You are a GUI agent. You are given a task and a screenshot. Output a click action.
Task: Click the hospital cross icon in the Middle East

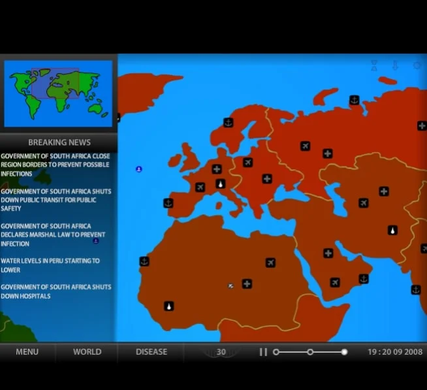tap(328, 253)
